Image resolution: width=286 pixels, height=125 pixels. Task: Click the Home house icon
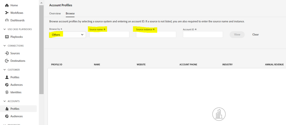[x=7, y=5]
